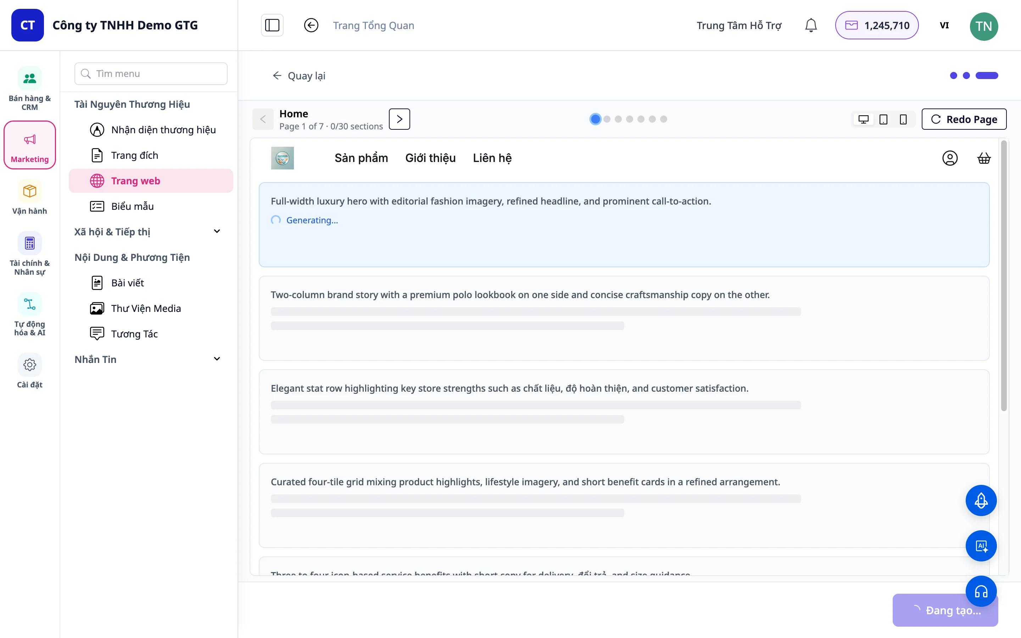The height and width of the screenshot is (638, 1021).
Task: Open Thư Viện Media menu item
Action: (x=151, y=308)
